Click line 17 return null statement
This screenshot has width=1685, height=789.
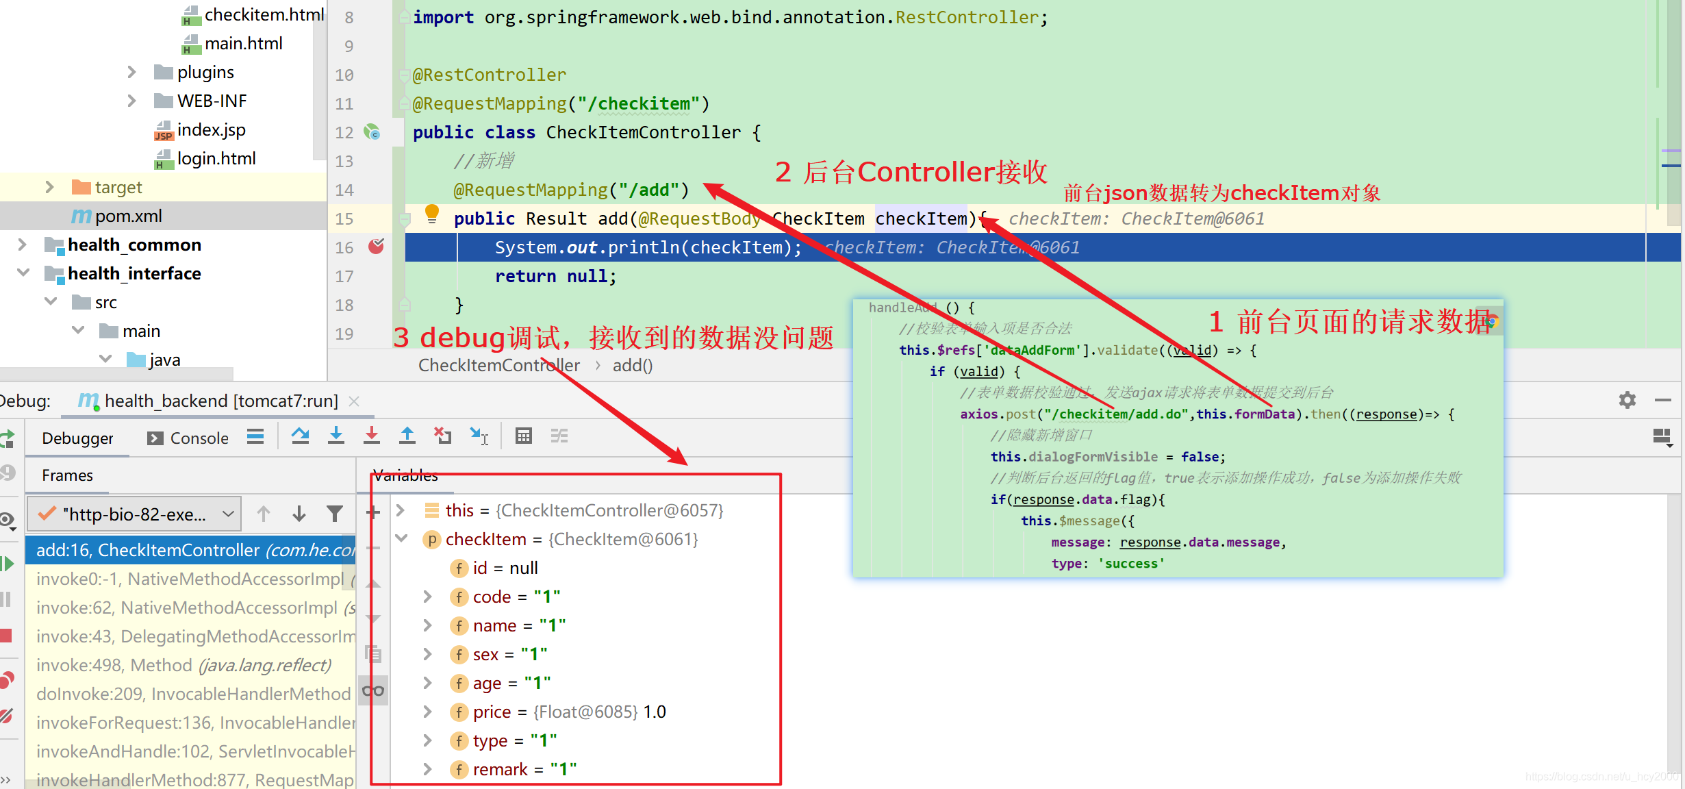555,276
